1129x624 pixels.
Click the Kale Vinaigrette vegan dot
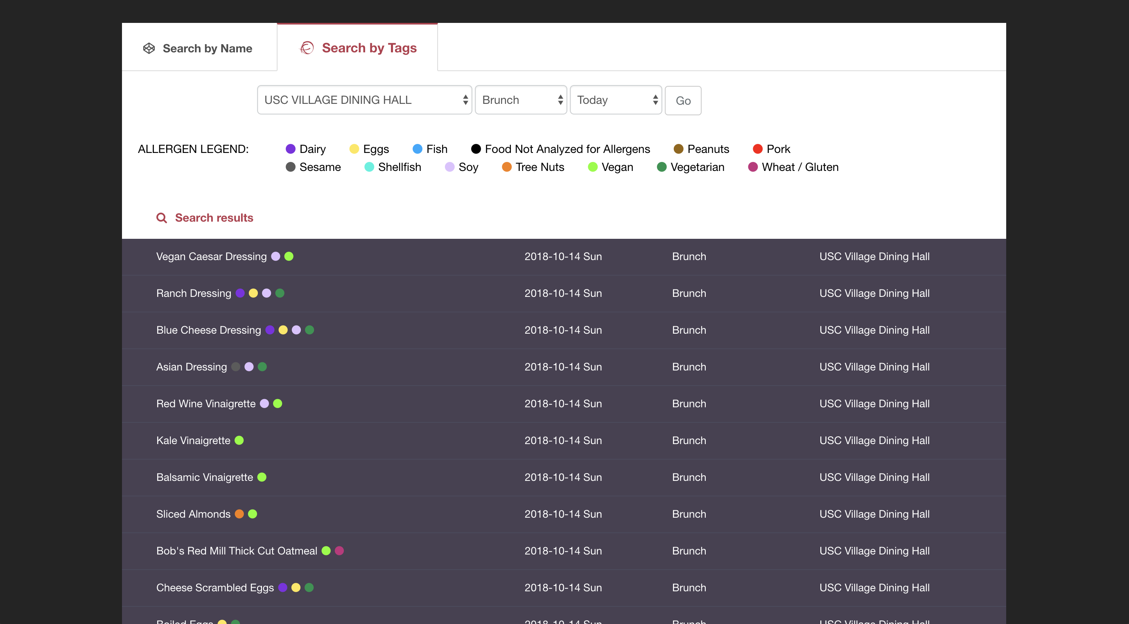pyautogui.click(x=239, y=440)
